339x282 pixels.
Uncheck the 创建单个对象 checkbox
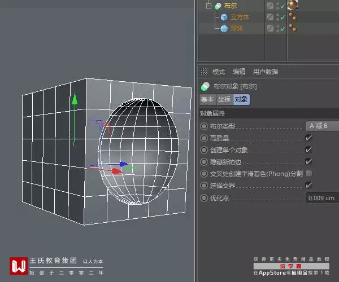point(308,149)
